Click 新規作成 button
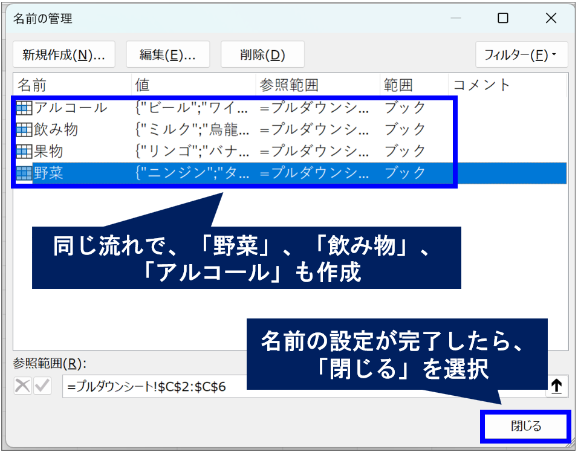578x452 pixels. tap(63, 55)
